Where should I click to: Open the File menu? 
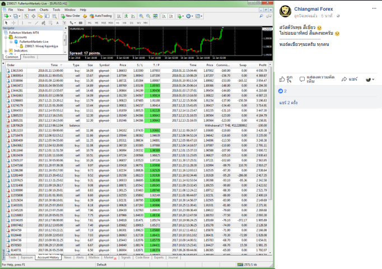pyautogui.click(x=11, y=10)
